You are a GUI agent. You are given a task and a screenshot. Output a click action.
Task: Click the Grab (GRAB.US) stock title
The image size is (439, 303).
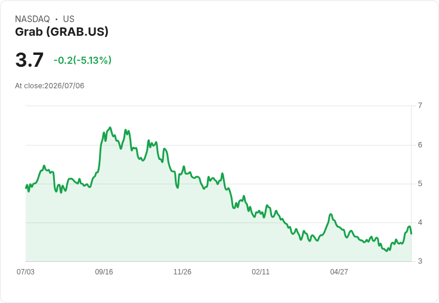(61, 32)
